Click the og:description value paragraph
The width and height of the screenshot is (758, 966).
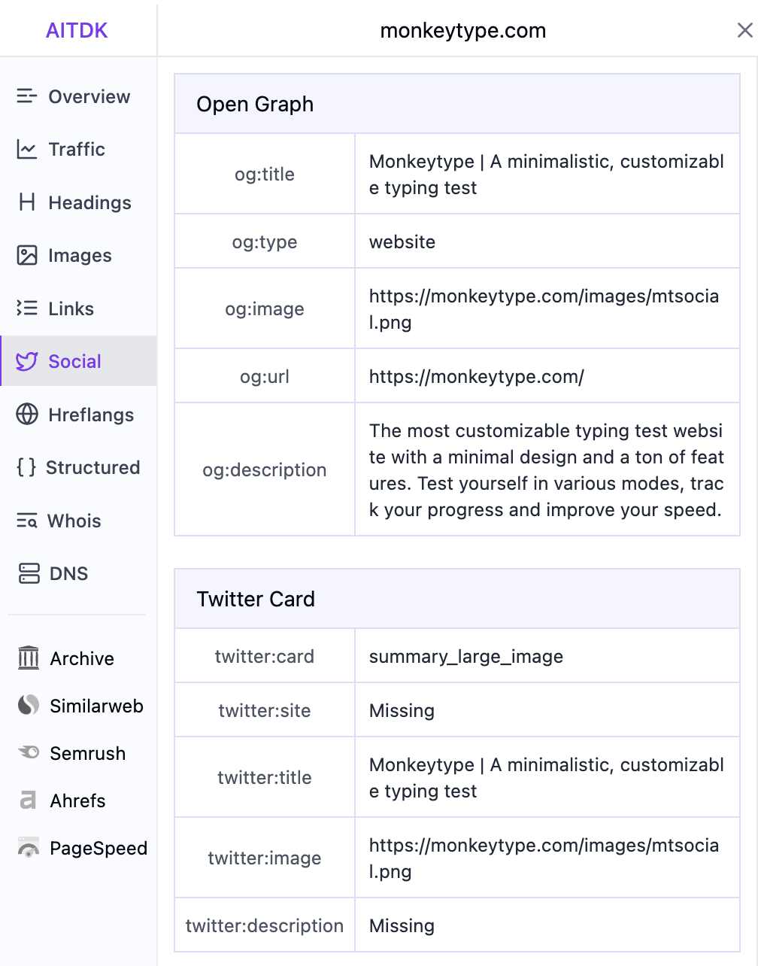(x=547, y=470)
